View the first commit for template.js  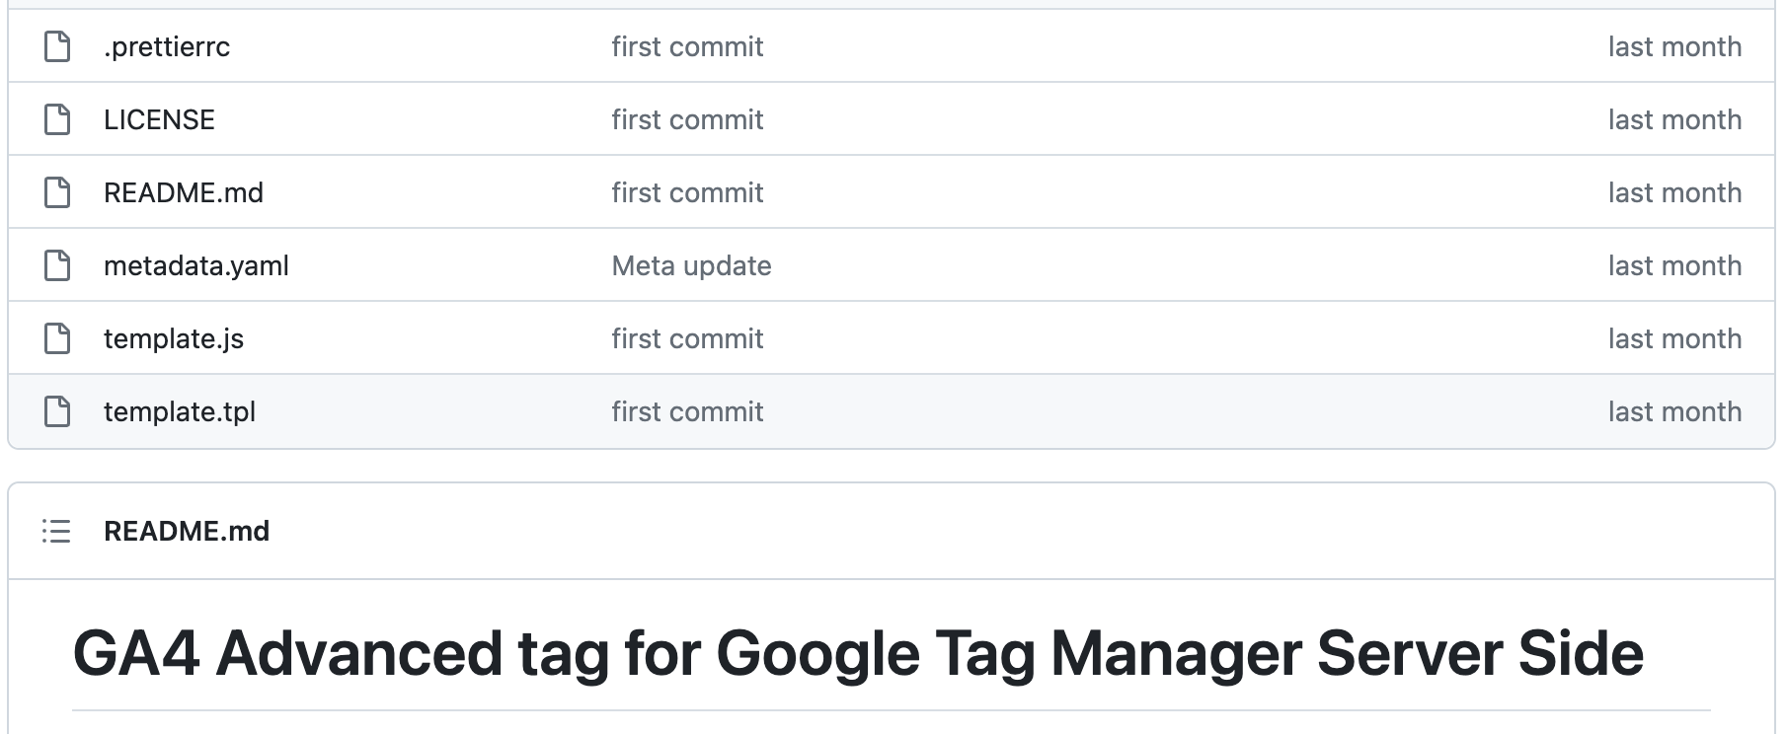(x=687, y=338)
